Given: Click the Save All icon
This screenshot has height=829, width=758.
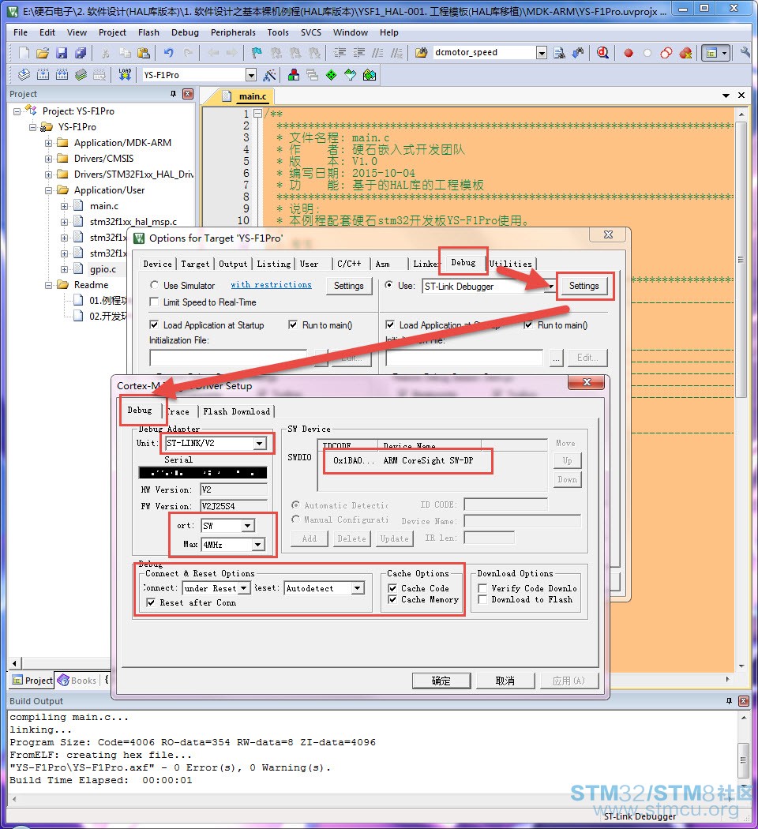Looking at the screenshot, I should pos(81,52).
